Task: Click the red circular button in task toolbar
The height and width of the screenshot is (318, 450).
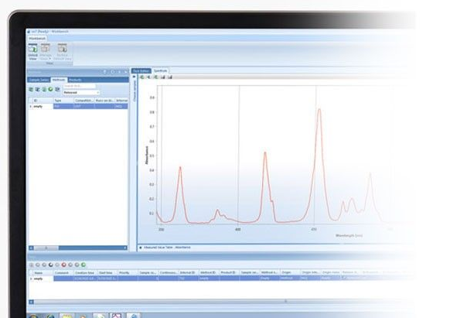Action: 63,265
